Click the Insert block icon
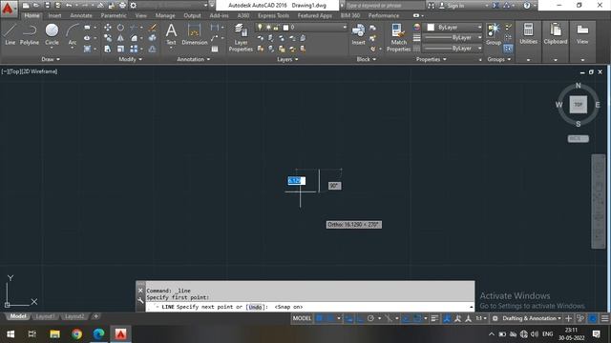 (358, 34)
